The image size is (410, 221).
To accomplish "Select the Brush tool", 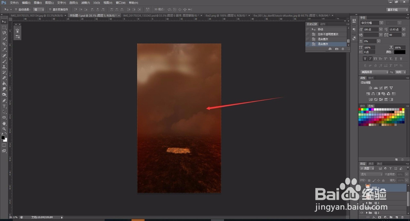I will pos(4,61).
